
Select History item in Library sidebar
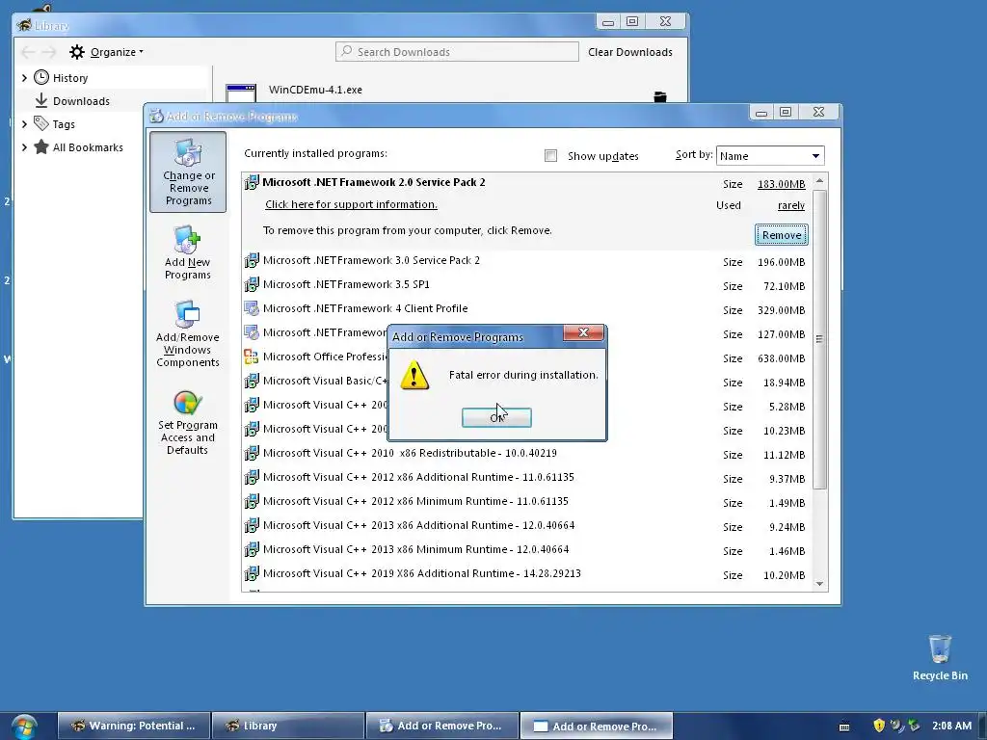[x=69, y=78]
